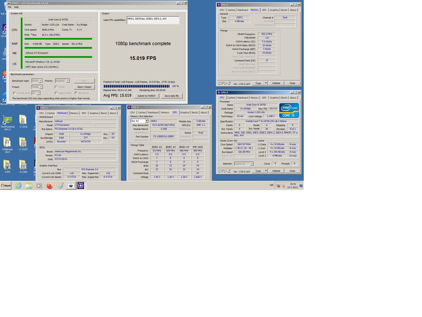Viewport: 422px width, 317px height.
Task: Click the Southbridge Z77 value
Action: point(86,138)
